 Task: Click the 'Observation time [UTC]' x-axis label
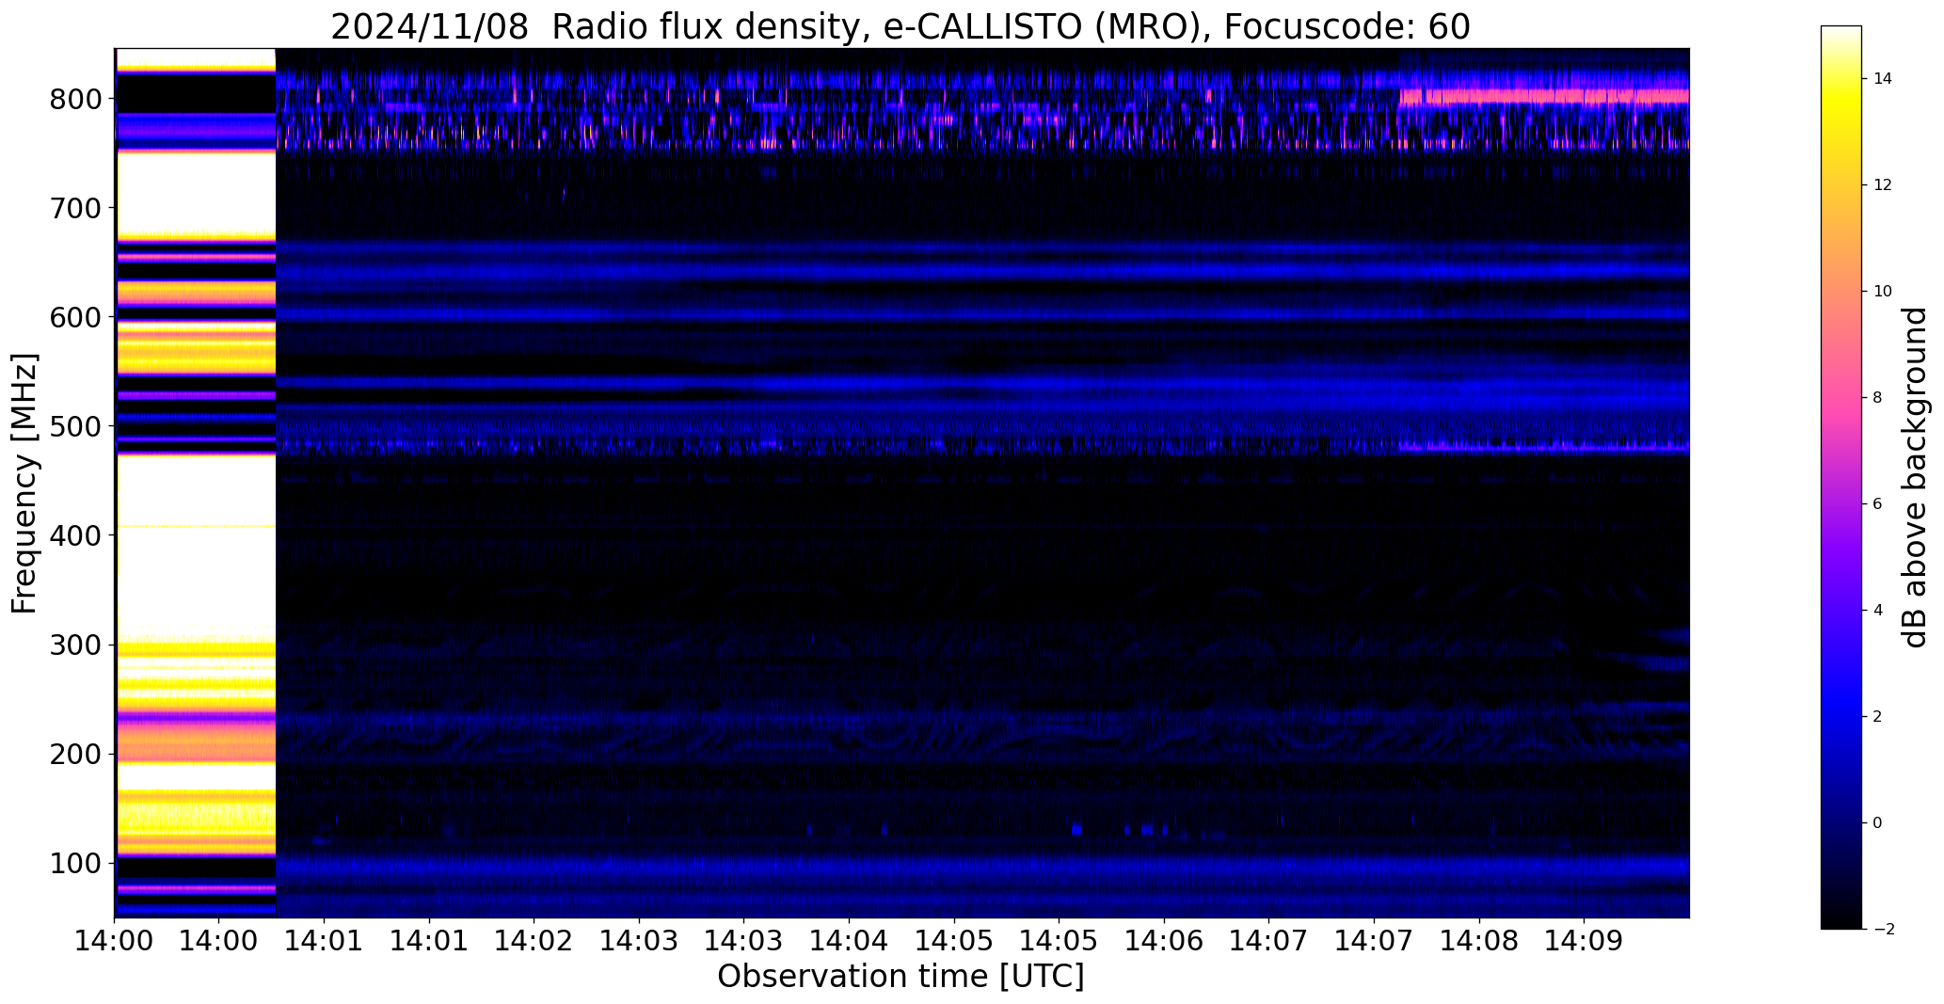click(900, 977)
